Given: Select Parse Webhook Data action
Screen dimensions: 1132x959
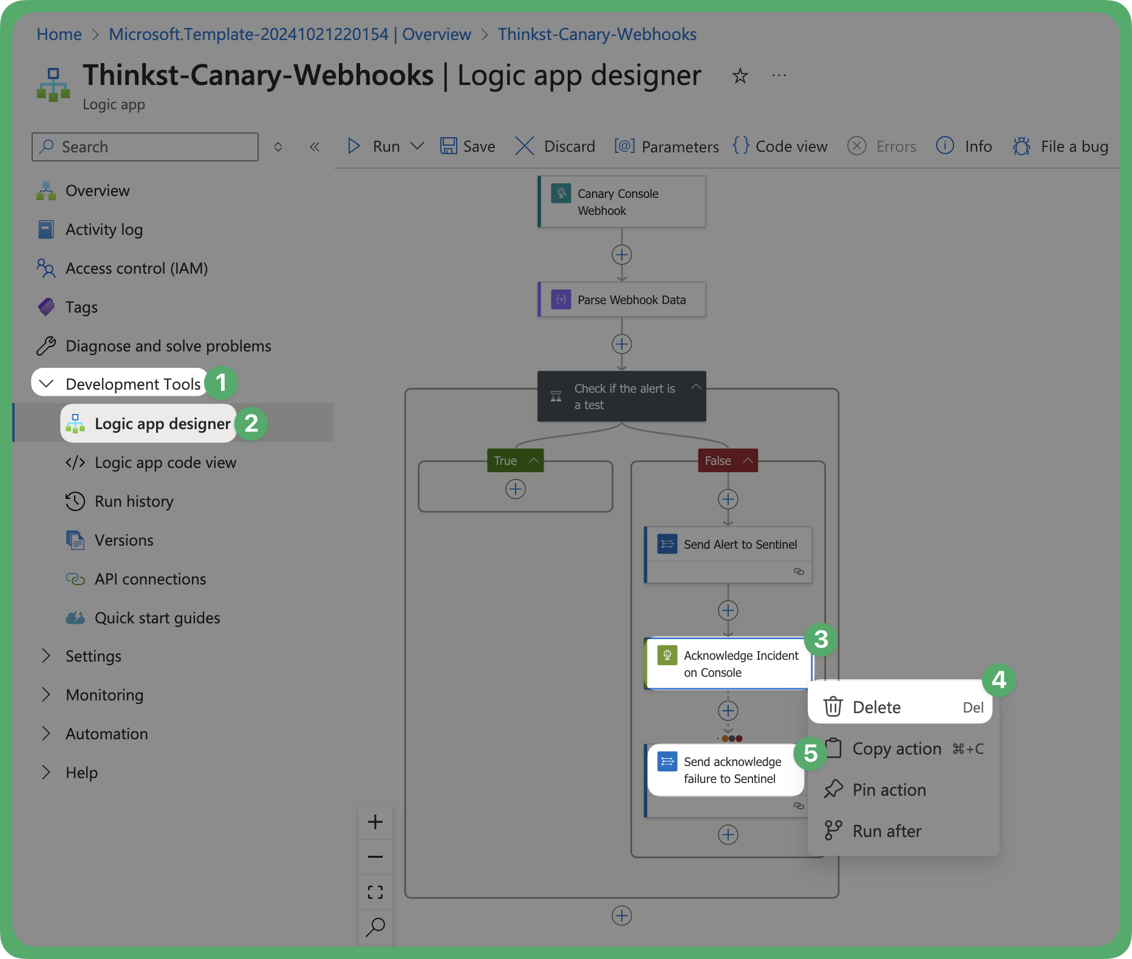Looking at the screenshot, I should [x=622, y=299].
